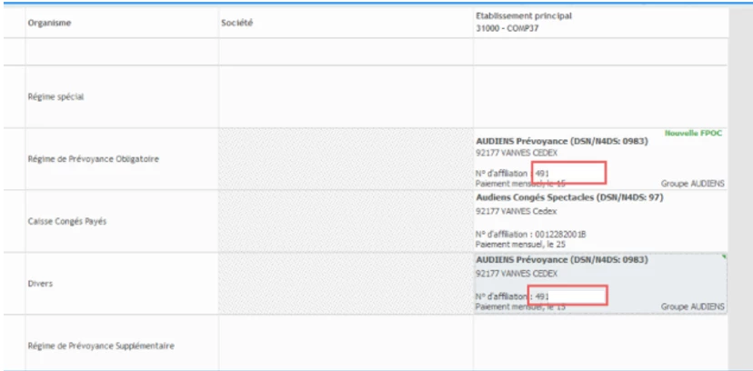The image size is (753, 371).
Task: Select Régime de Prévoyance Supplémentaire row label
Action: [x=101, y=346]
